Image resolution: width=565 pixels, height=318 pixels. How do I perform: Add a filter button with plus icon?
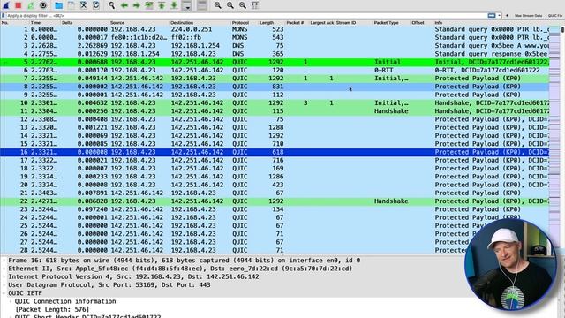[507, 16]
